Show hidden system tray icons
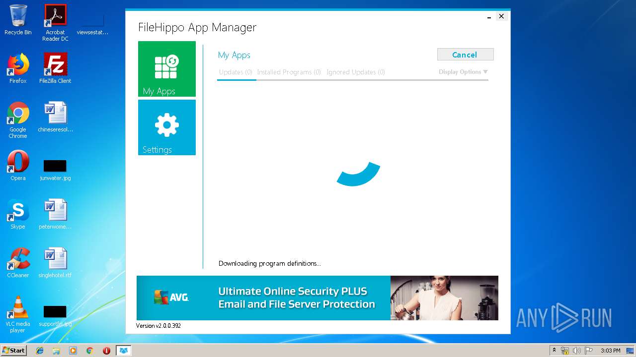 pos(554,351)
